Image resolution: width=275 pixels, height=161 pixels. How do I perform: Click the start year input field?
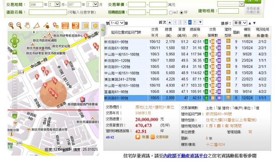point(36,5)
